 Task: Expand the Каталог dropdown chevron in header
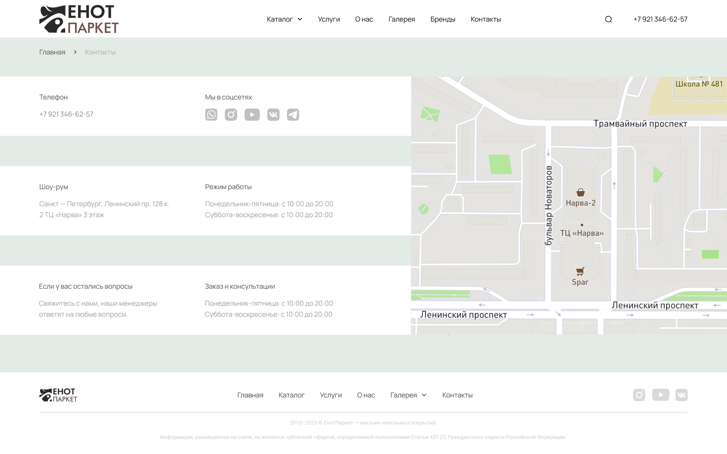tap(300, 19)
